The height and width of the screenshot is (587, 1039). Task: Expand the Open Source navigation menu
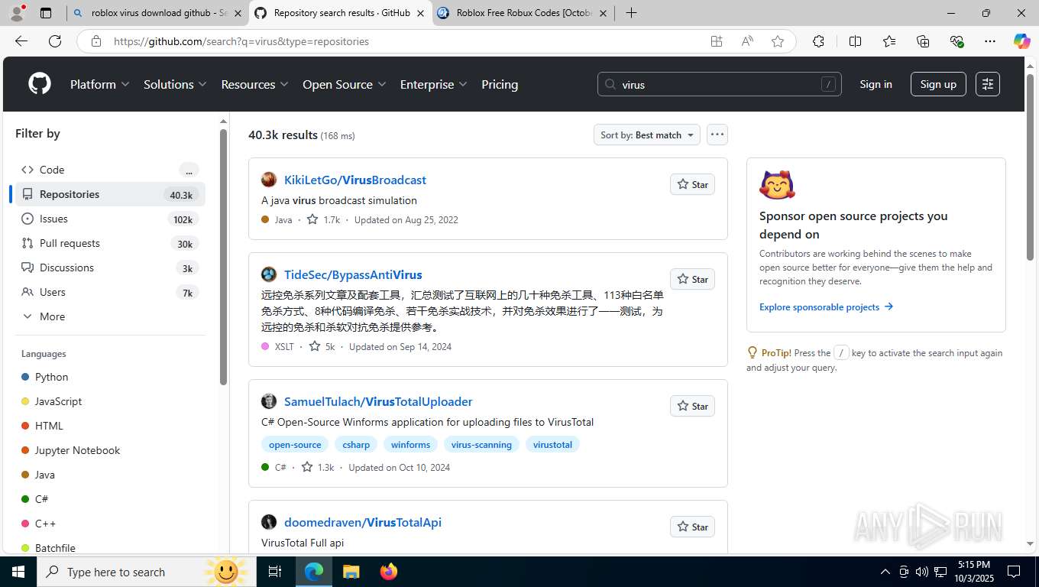(x=344, y=84)
